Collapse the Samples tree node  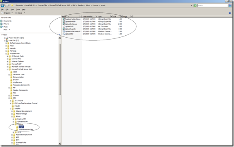click(10, 109)
